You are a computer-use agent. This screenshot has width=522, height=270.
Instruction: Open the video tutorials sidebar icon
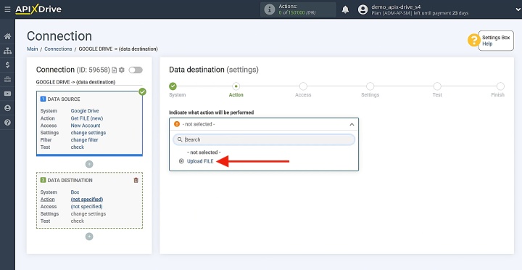click(x=7, y=94)
